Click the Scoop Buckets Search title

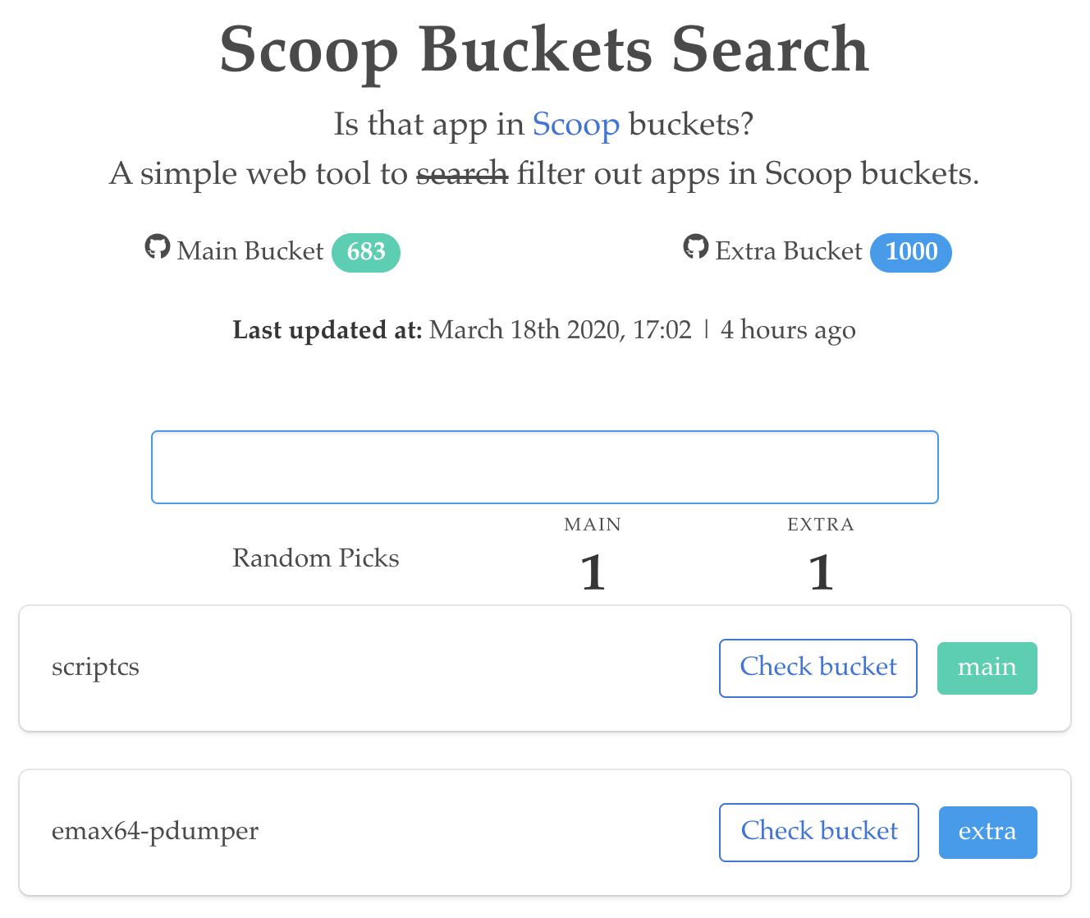coord(544,51)
